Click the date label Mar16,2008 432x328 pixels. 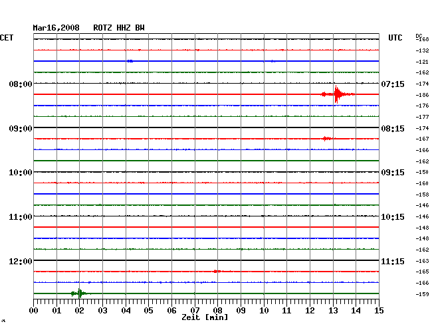(x=56, y=28)
